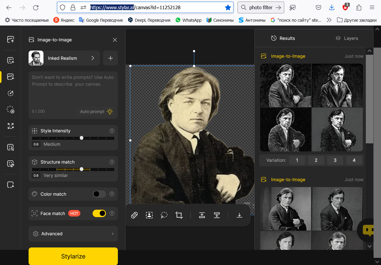Show help for Face match
Image resolution: width=381 pixels, height=265 pixels.
[x=112, y=213]
